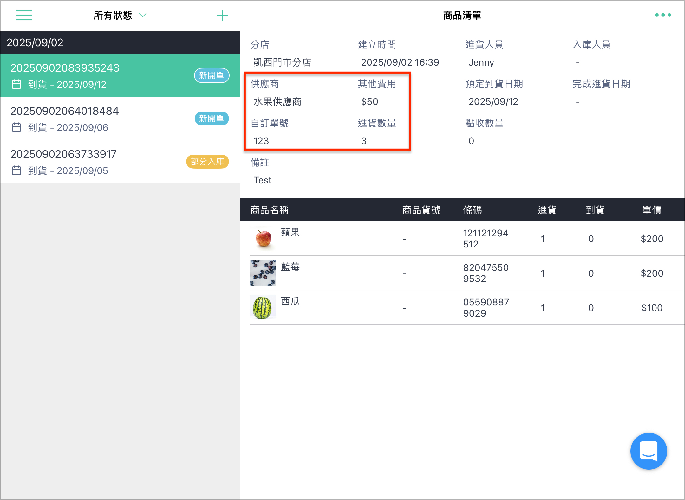Click calendar icon for arrival 2025/09/12
The image size is (685, 500).
coord(16,84)
